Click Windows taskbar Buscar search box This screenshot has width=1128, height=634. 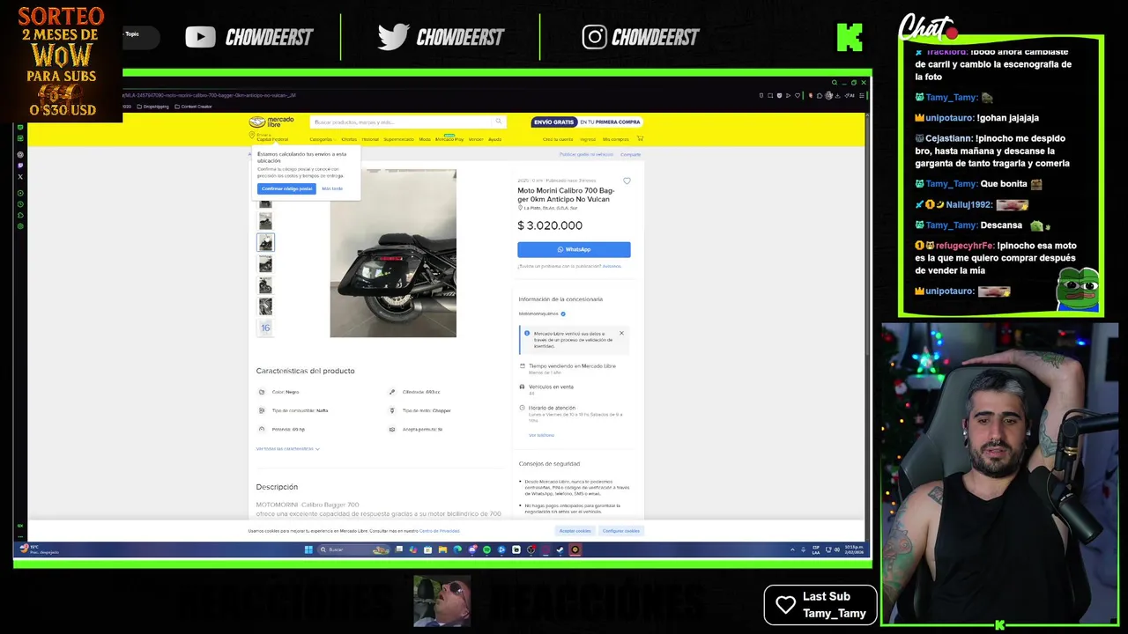click(355, 549)
